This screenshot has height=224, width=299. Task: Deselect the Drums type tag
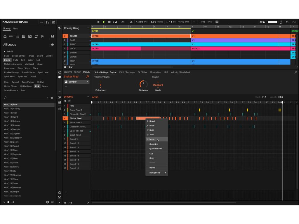(7, 60)
